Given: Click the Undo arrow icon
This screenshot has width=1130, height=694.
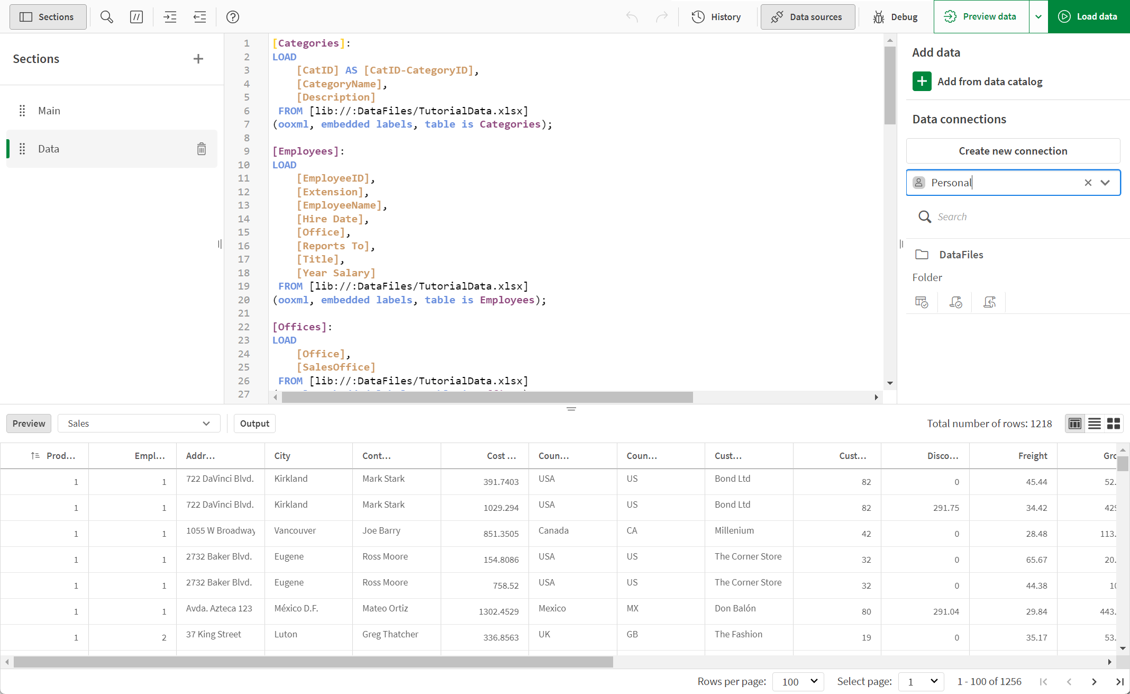Looking at the screenshot, I should point(632,16).
